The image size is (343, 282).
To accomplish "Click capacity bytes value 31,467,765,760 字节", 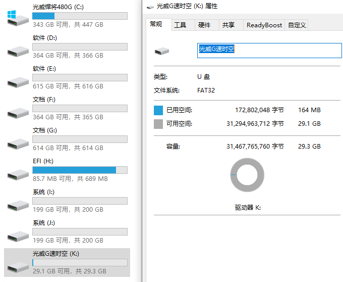I will coord(255,147).
